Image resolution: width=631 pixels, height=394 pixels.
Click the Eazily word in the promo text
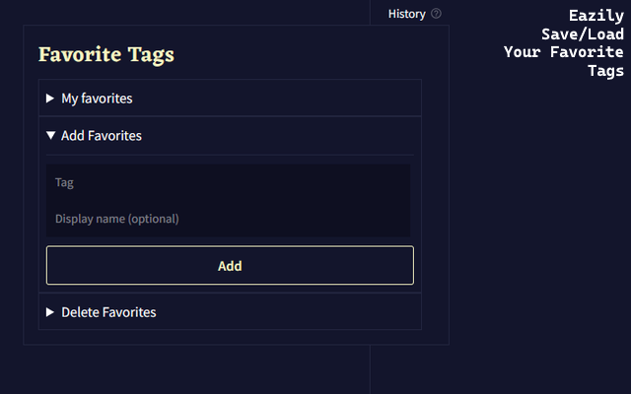[596, 16]
